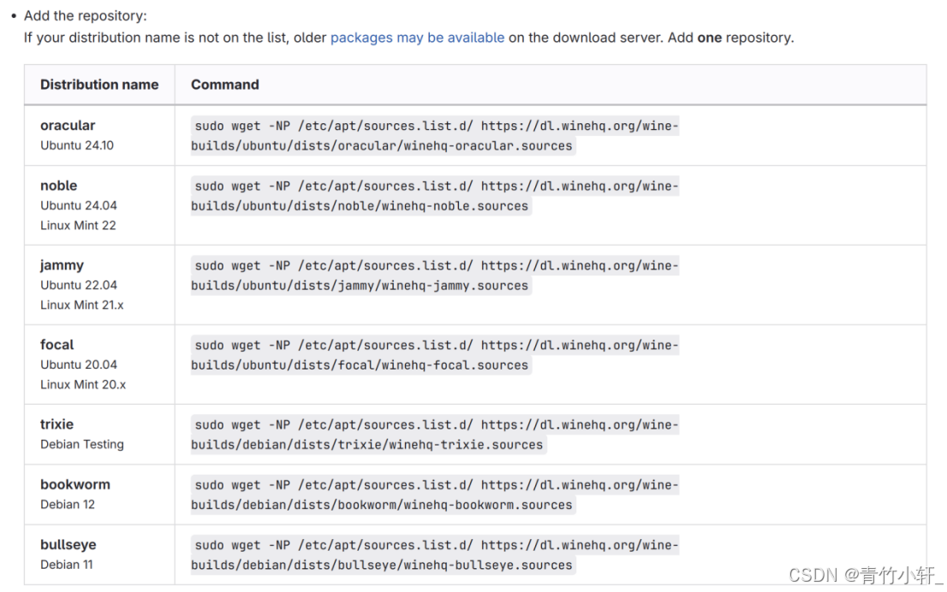This screenshot has height=592, width=947.
Task: Select the "noble" distribution name
Action: click(58, 186)
